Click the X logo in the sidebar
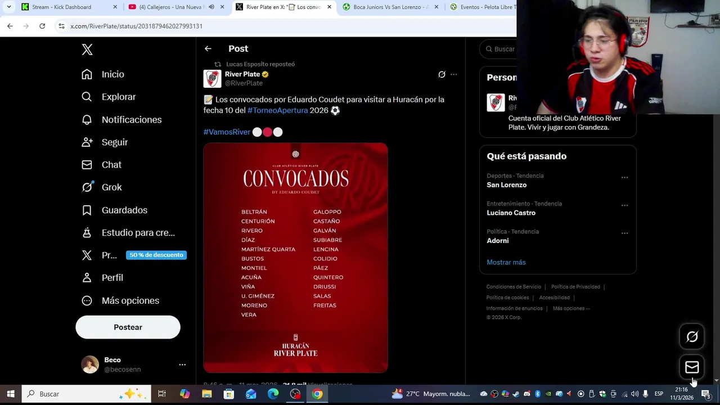Screen dimensions: 720x405 pos(87,49)
